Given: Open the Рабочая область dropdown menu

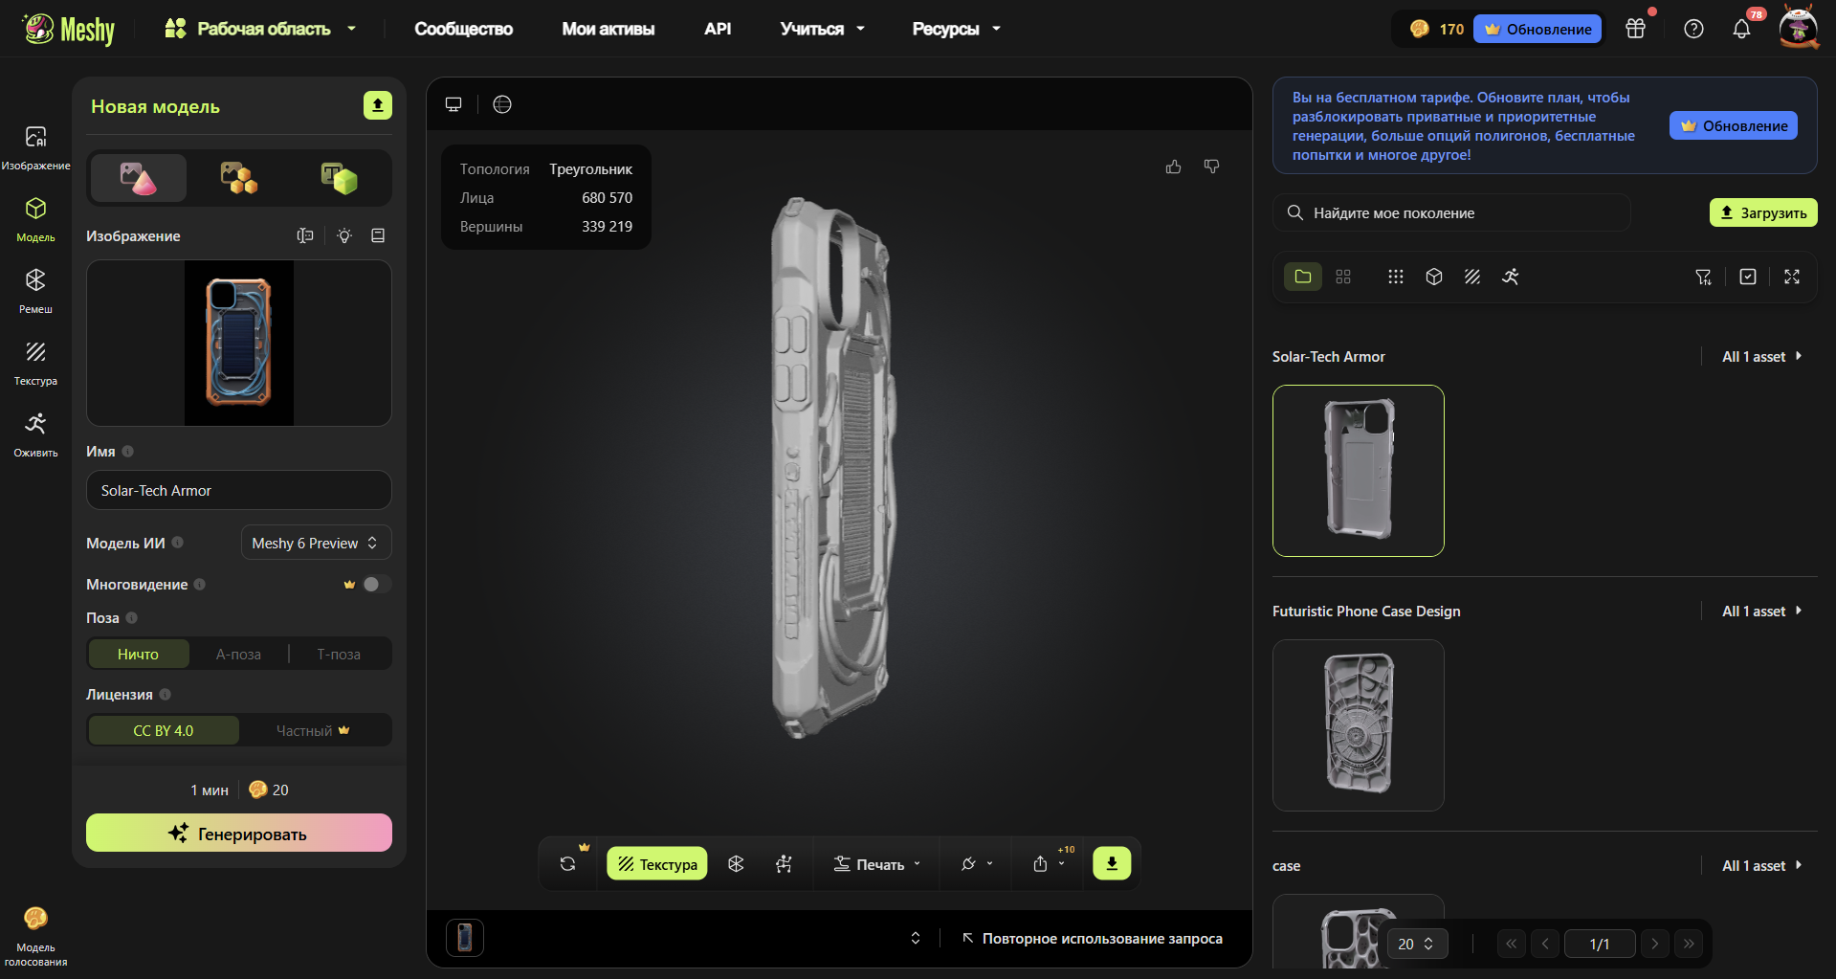Looking at the screenshot, I should click(x=260, y=29).
